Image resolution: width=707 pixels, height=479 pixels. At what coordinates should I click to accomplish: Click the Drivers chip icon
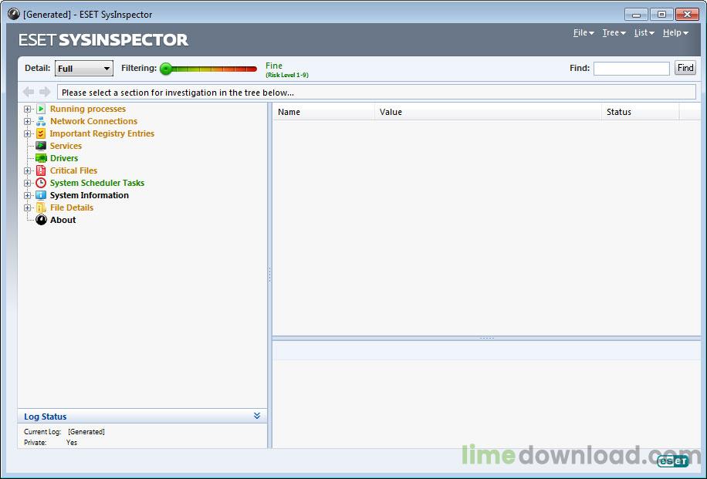41,158
